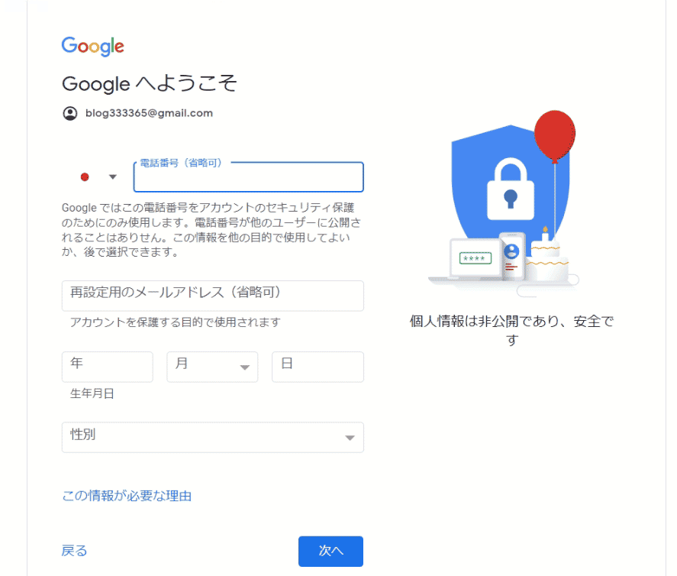Click the blog333365@gmail.com account email text
The width and height of the screenshot is (677, 576).
click(149, 113)
